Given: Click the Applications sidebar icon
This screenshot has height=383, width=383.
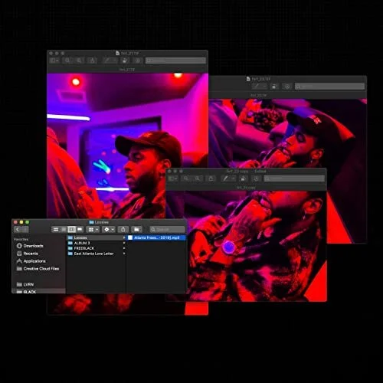Looking at the screenshot, I should coord(19,261).
